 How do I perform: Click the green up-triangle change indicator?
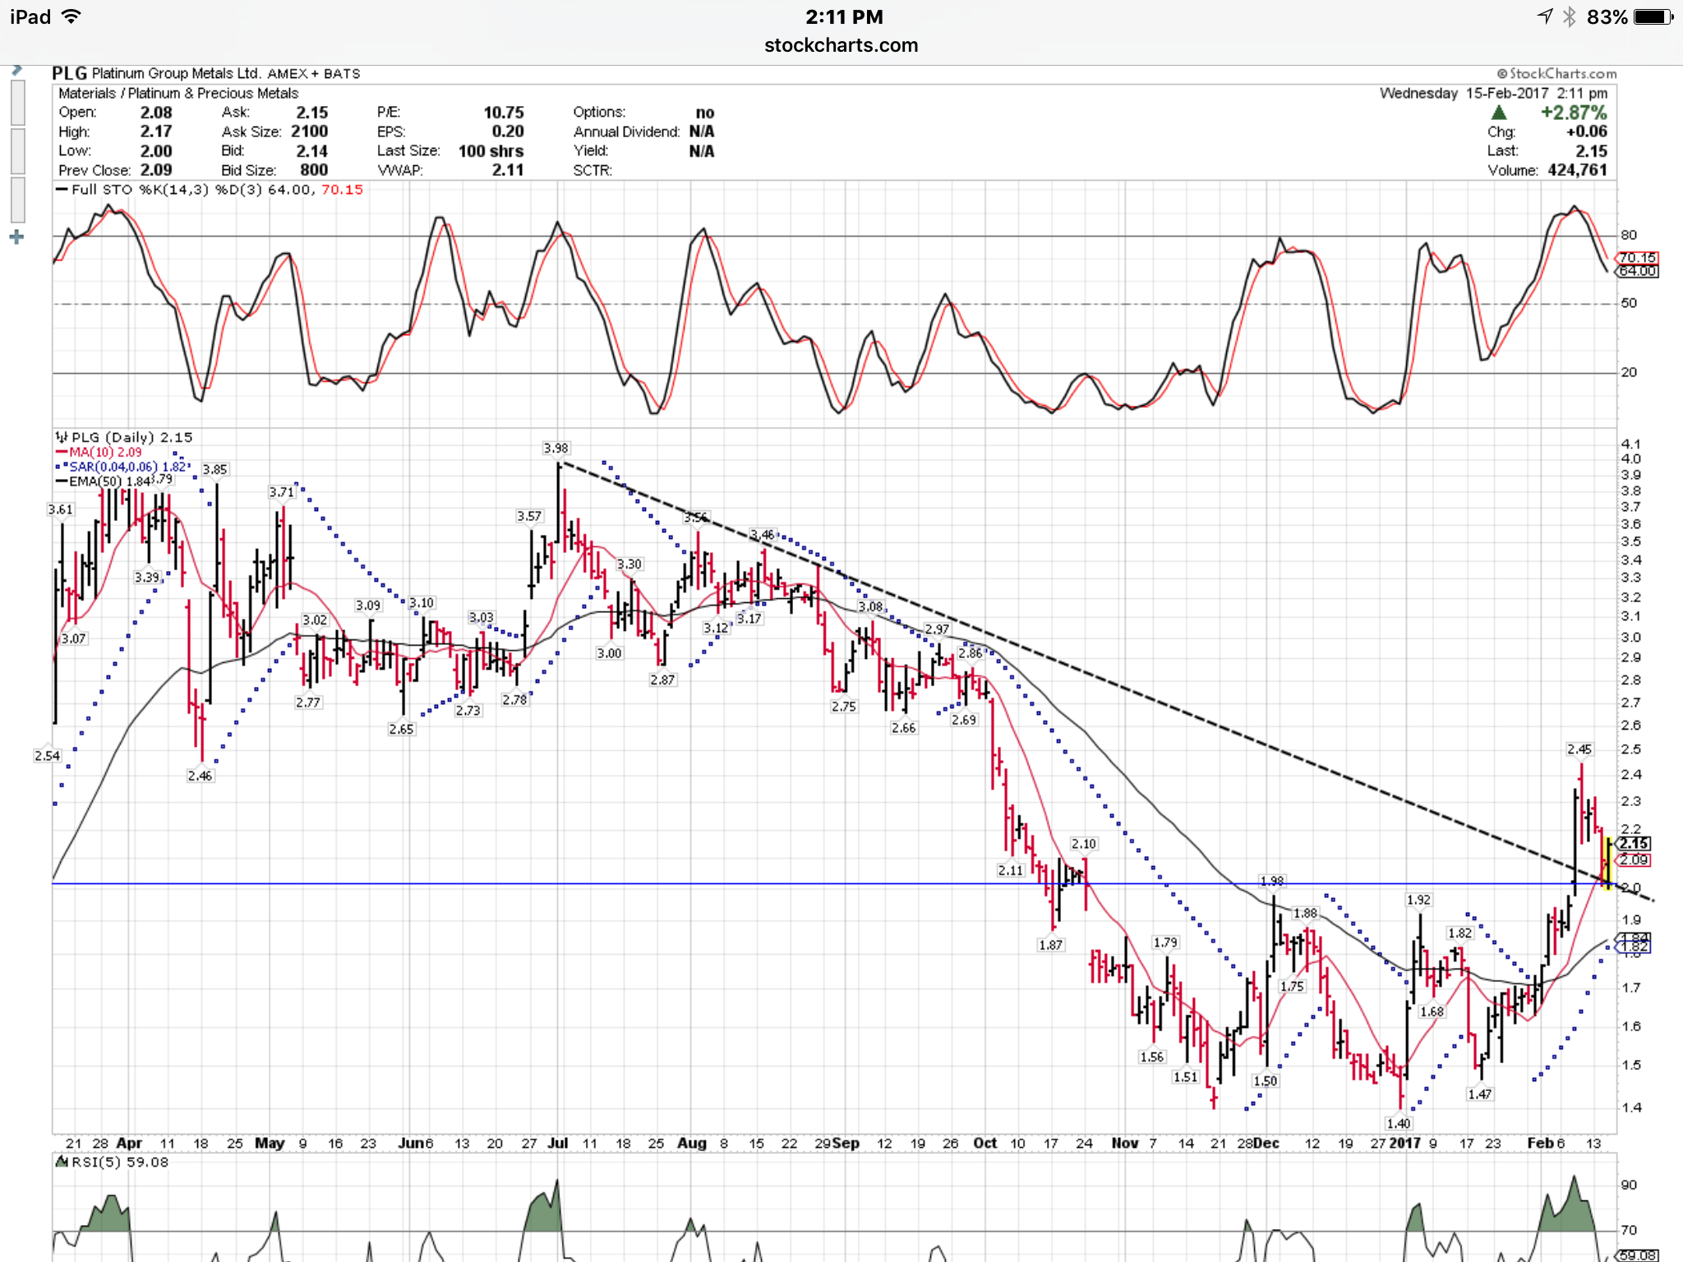coord(1498,113)
